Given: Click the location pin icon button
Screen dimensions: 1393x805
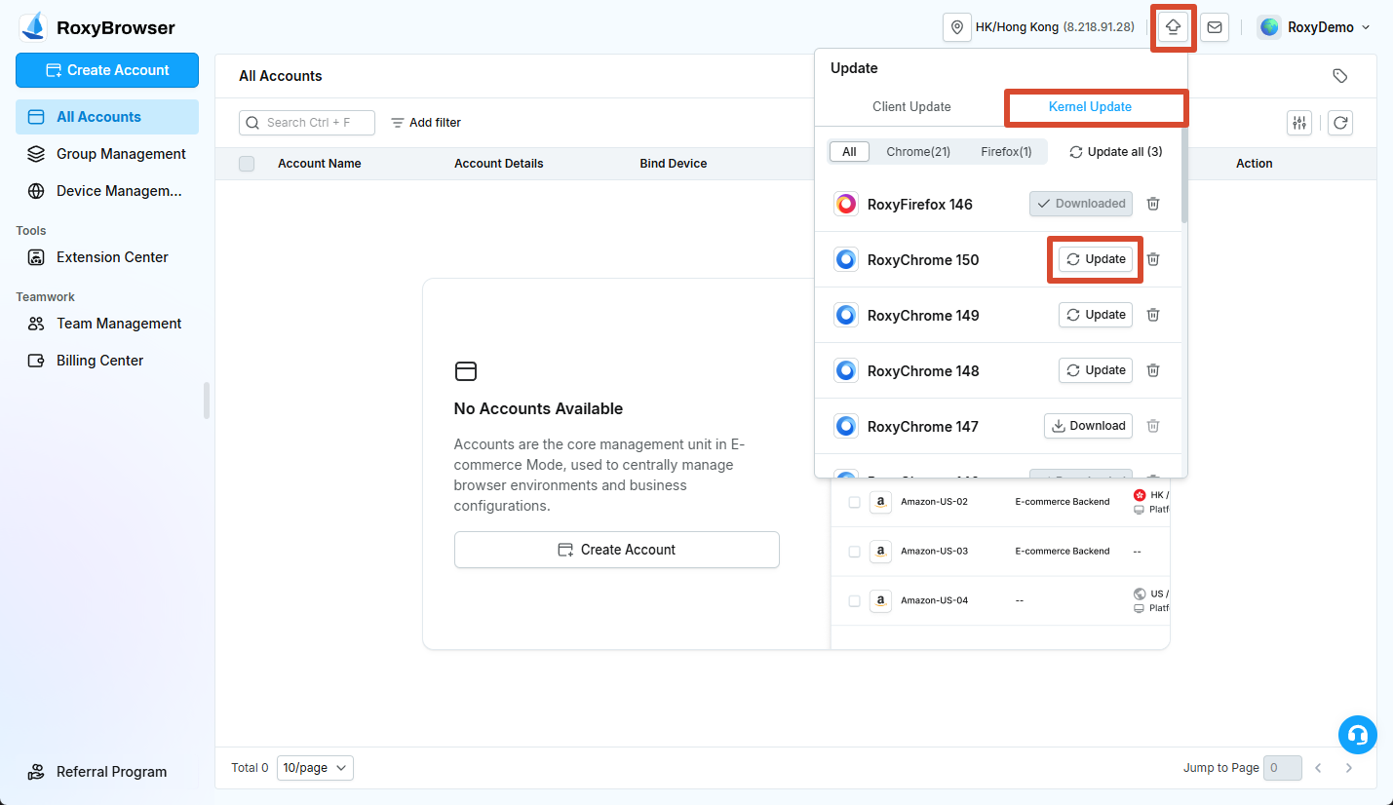Looking at the screenshot, I should coord(957,27).
